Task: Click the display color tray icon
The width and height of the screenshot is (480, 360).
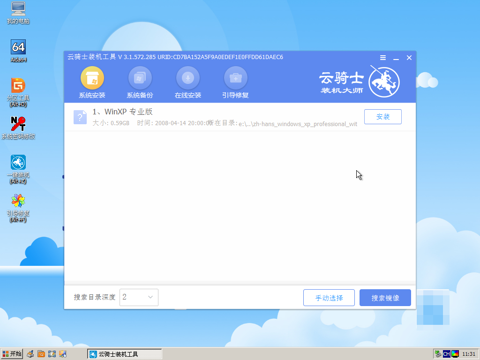Action: [455, 354]
